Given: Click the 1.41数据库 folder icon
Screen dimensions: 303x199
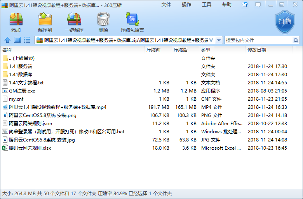Looking at the screenshot, I should pyautogui.click(x=5, y=75).
